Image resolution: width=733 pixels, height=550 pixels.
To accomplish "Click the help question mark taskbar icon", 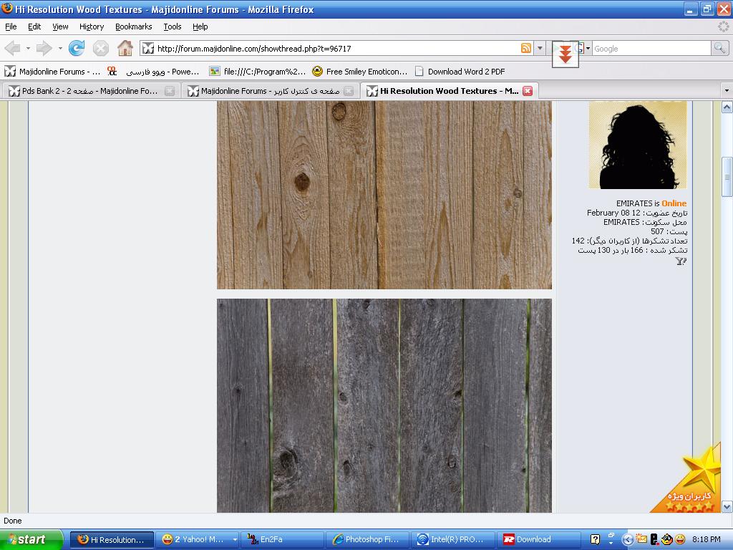I will click(x=595, y=539).
